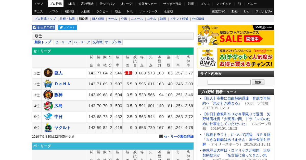Switch to 交流戦 standings tab
The width and height of the screenshot is (306, 160).
click(97, 42)
